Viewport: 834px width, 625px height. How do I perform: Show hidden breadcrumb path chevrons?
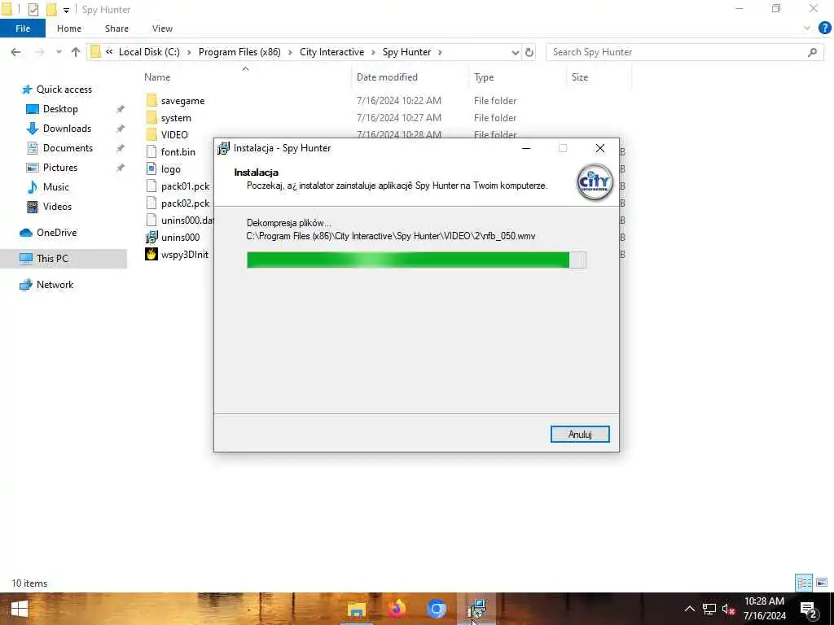point(109,52)
